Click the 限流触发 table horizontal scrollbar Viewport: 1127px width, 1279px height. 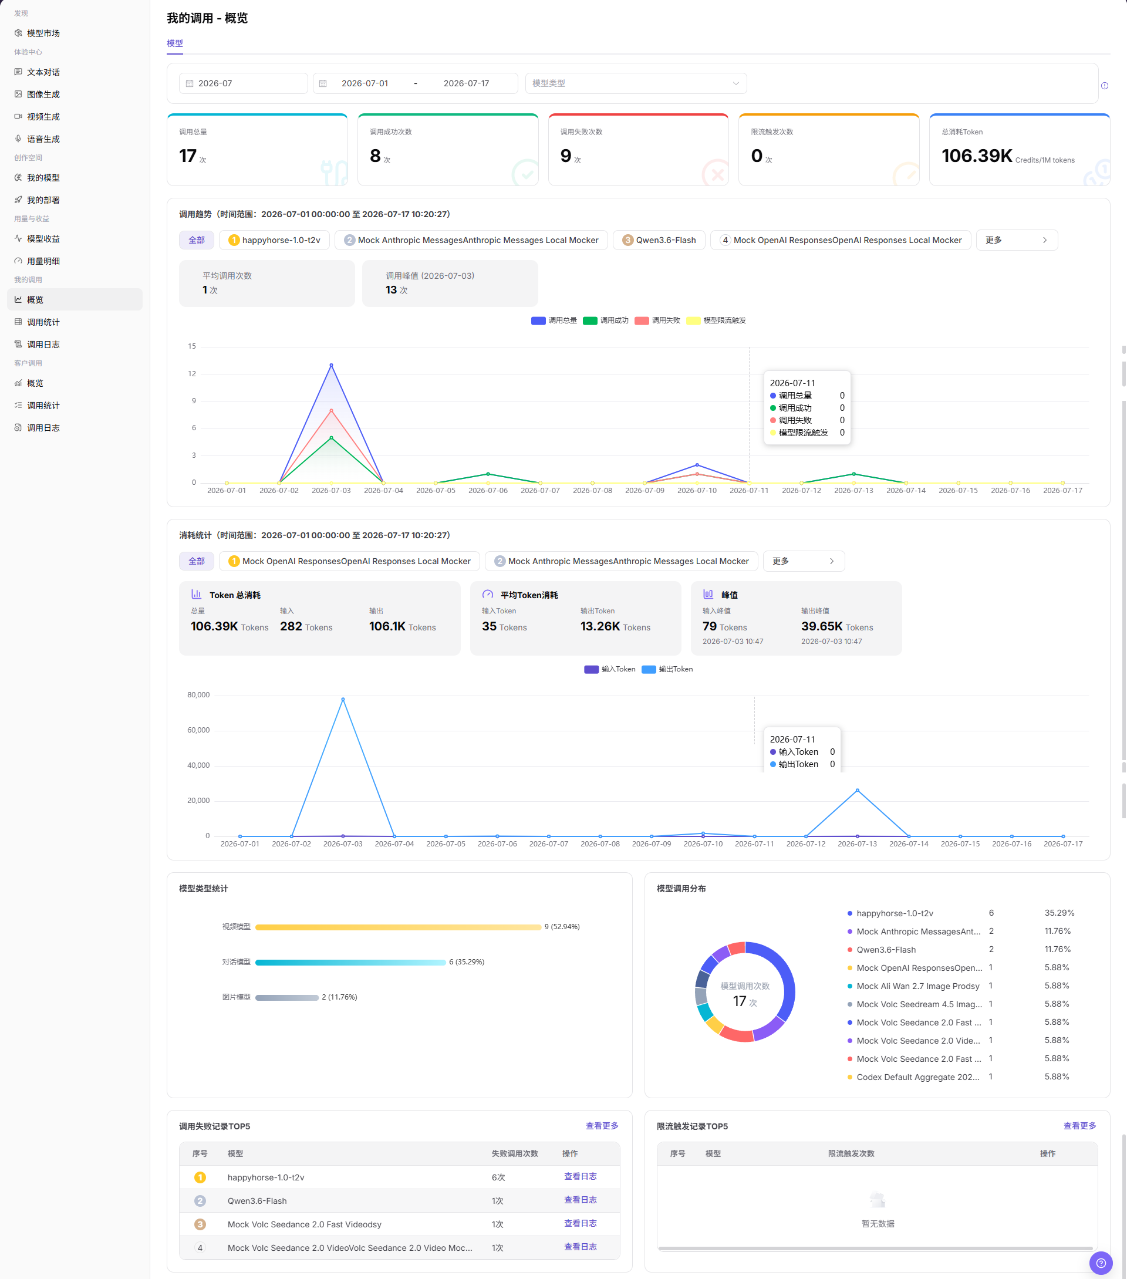click(875, 1248)
